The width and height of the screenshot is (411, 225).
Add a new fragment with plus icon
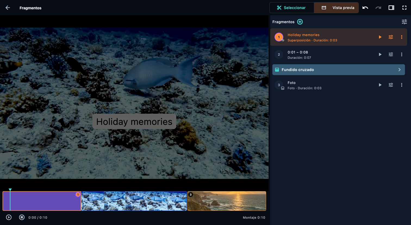coord(300,22)
